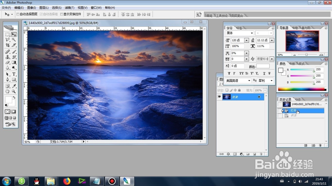Toggle All Caps text style
This screenshot has height=186, width=332.
(x=241, y=73)
